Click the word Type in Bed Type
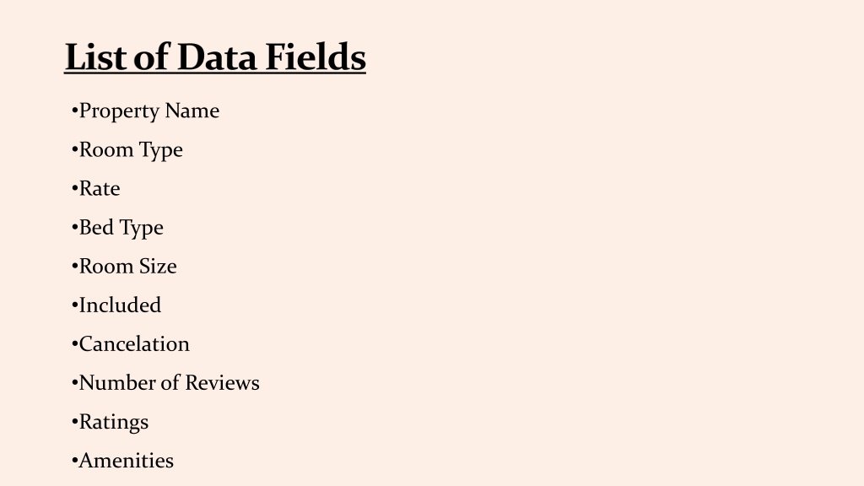This screenshot has width=864, height=486. click(x=141, y=229)
